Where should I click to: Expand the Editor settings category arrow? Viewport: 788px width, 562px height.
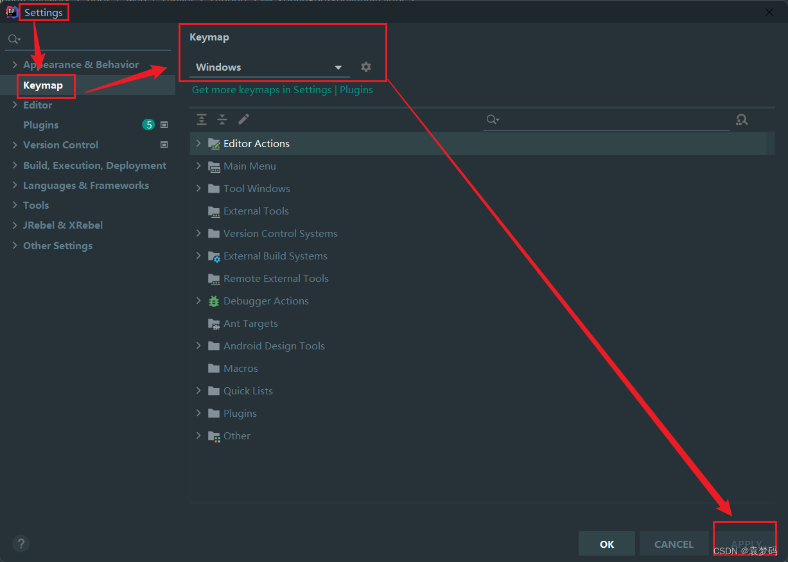(15, 105)
